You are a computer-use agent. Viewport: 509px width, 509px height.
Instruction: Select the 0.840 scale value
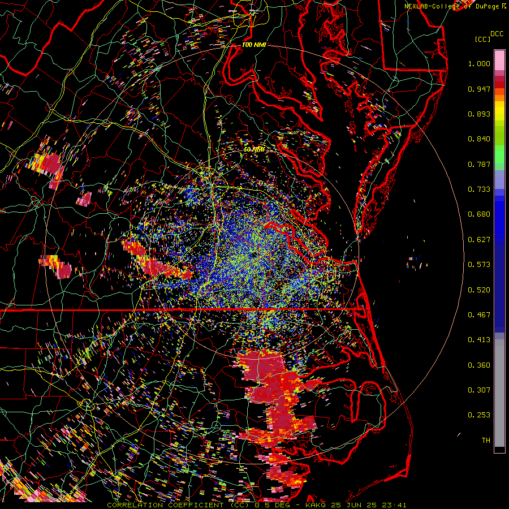pyautogui.click(x=479, y=139)
